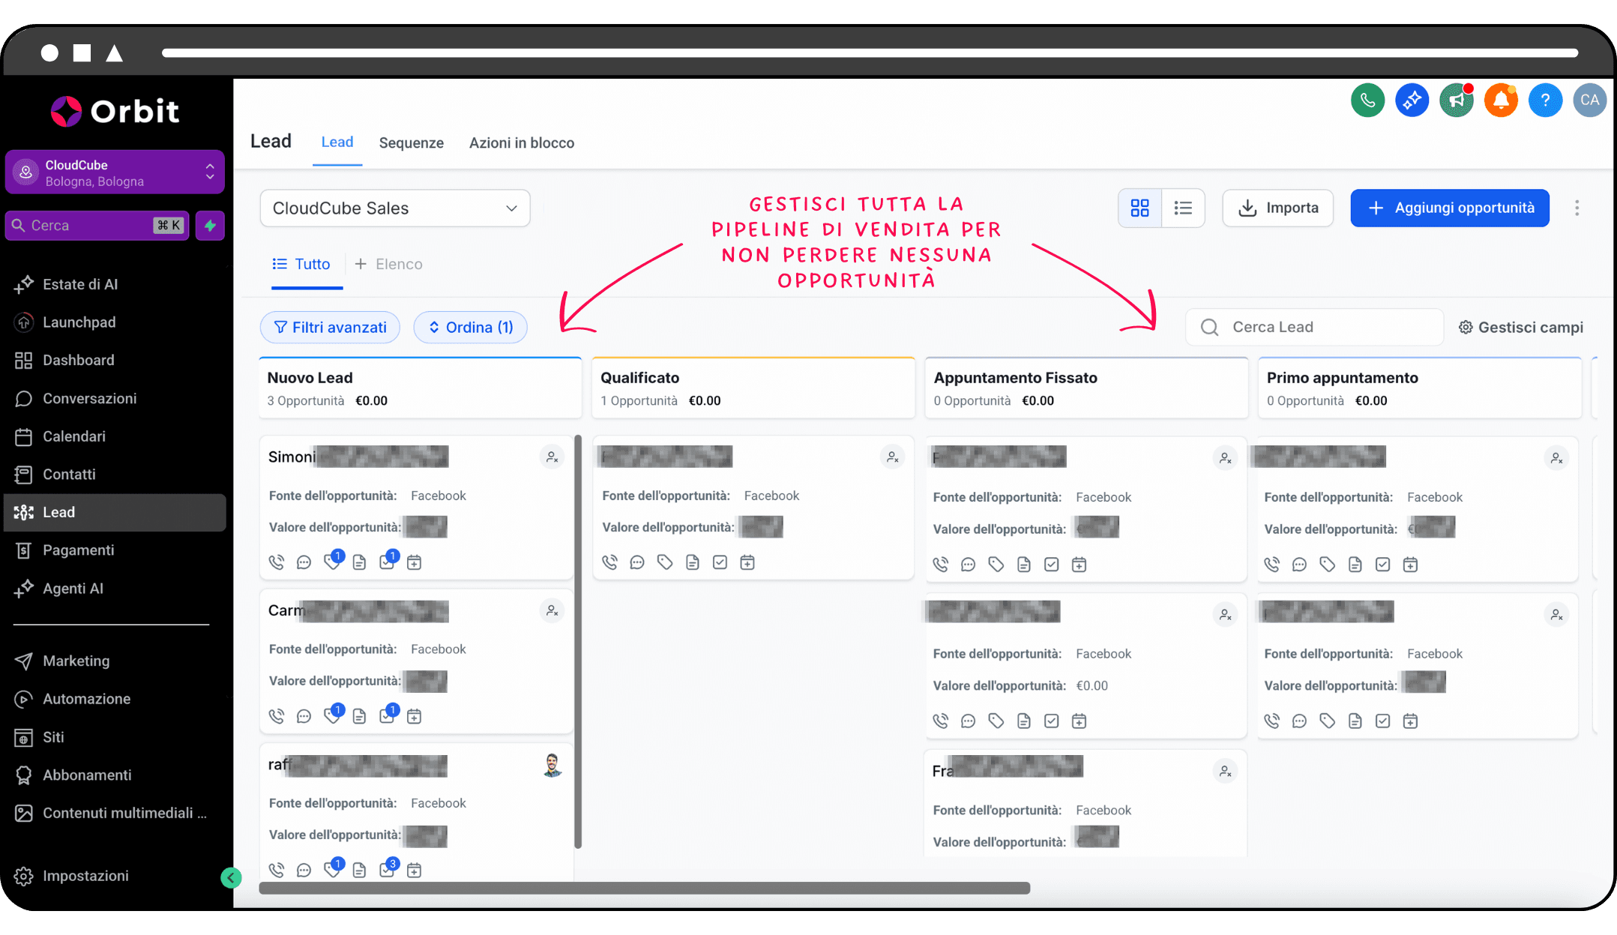1617x935 pixels.
Task: Click the green phone dialer icon
Action: [x=1367, y=100]
